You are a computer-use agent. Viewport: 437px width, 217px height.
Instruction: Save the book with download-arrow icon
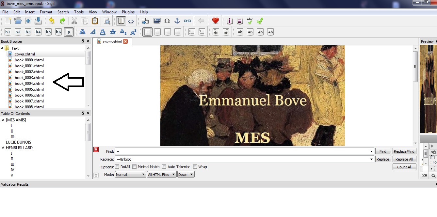tap(38, 21)
